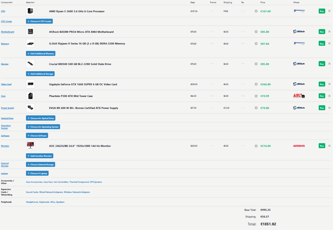
Task: Open the Video Card component link
Action: (x=6, y=84)
